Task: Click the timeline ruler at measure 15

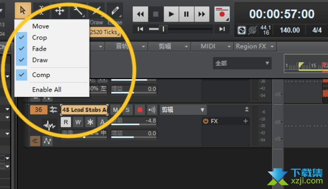Action: [313, 65]
